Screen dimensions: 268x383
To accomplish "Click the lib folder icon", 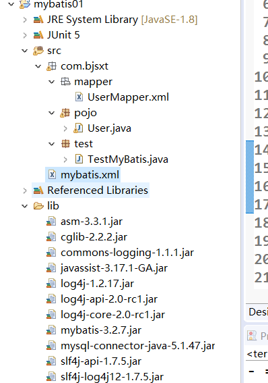I will pyautogui.click(x=38, y=206).
